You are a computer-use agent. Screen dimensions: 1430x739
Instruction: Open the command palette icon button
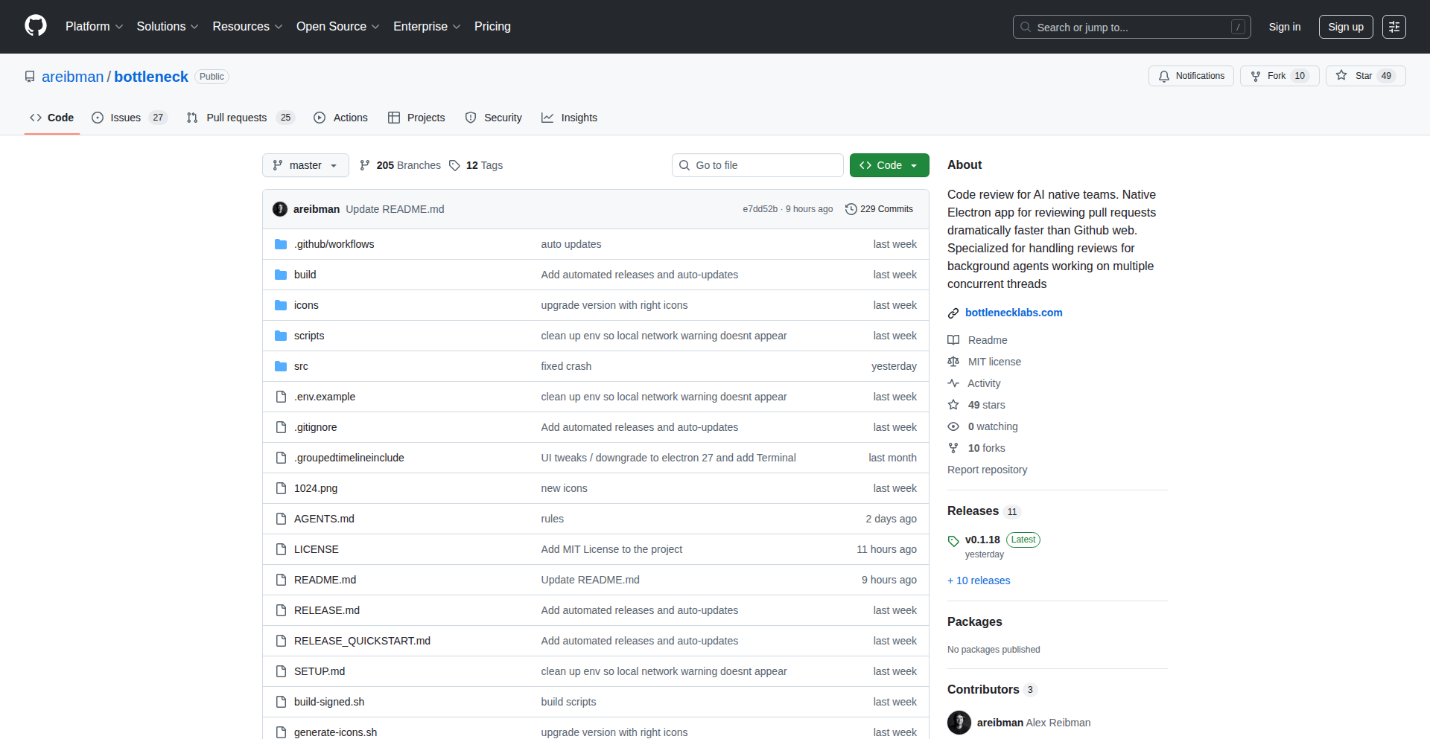1394,27
